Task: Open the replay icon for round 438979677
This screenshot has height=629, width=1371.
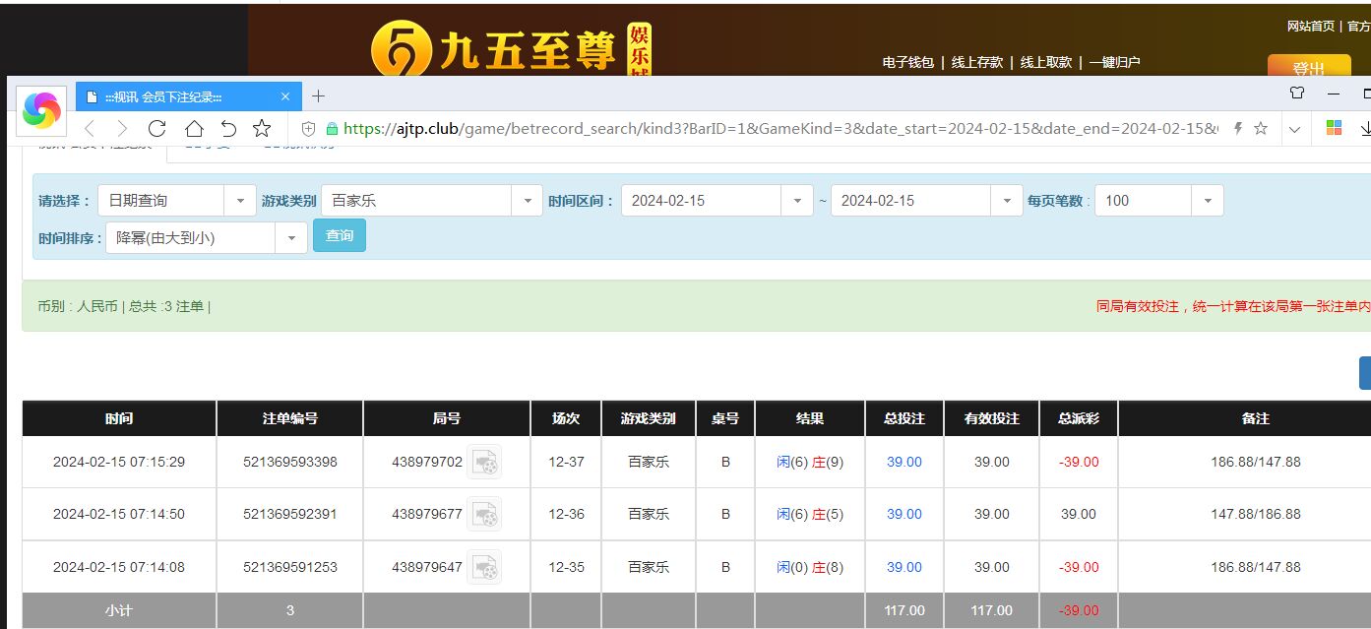Action: point(484,514)
